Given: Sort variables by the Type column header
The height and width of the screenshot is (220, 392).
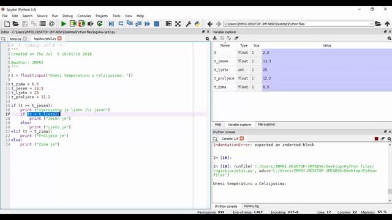Looking at the screenshot, I should 244,45.
